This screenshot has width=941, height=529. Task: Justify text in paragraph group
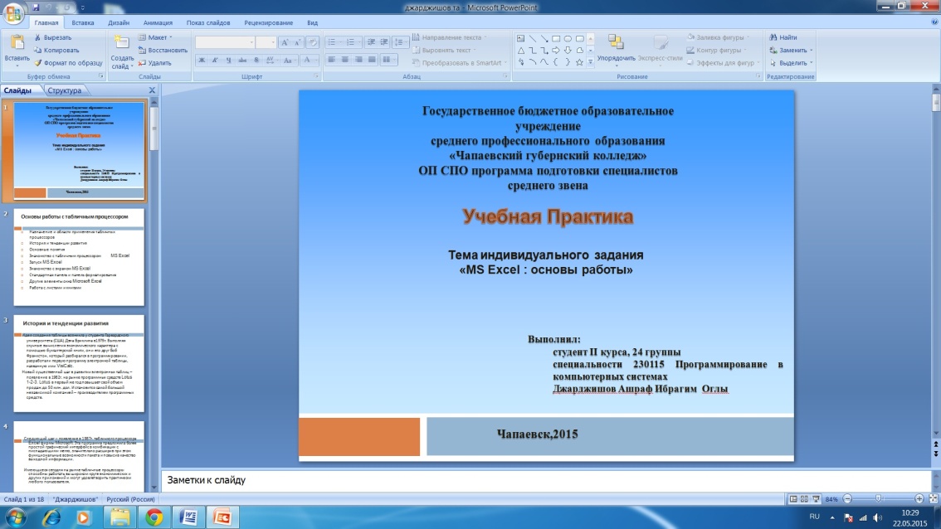[x=372, y=60]
